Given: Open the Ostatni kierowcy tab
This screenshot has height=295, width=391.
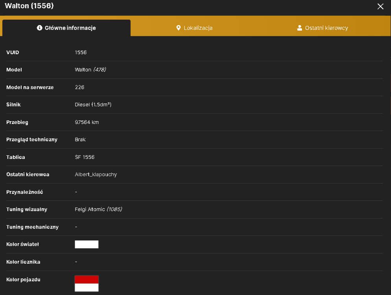Looking at the screenshot, I should coord(323,28).
